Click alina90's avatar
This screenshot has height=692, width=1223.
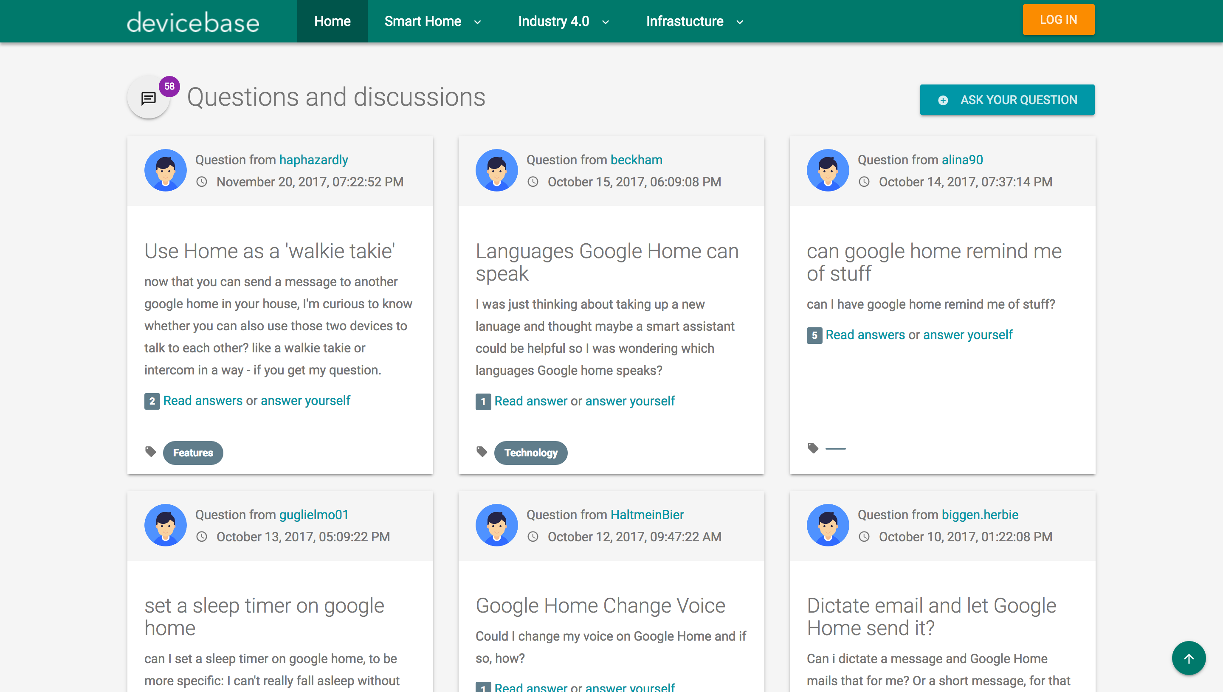coord(828,170)
